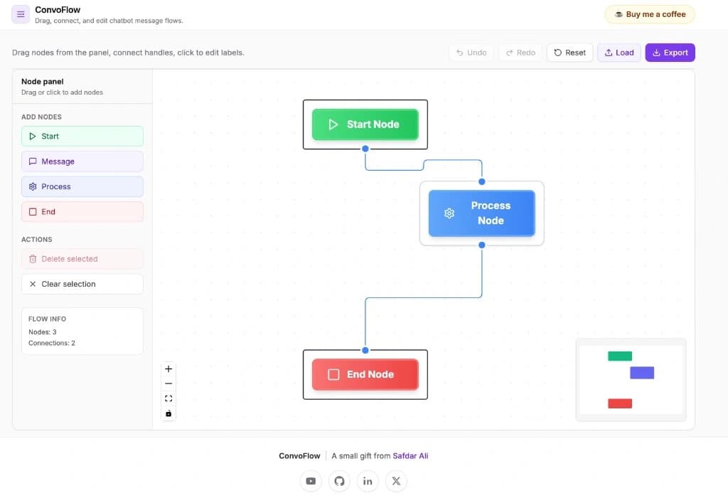
Task: Click the 'Node panel' heading
Action: [42, 81]
